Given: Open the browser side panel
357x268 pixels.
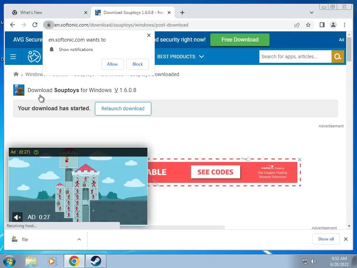Looking at the screenshot, I should (322, 25).
